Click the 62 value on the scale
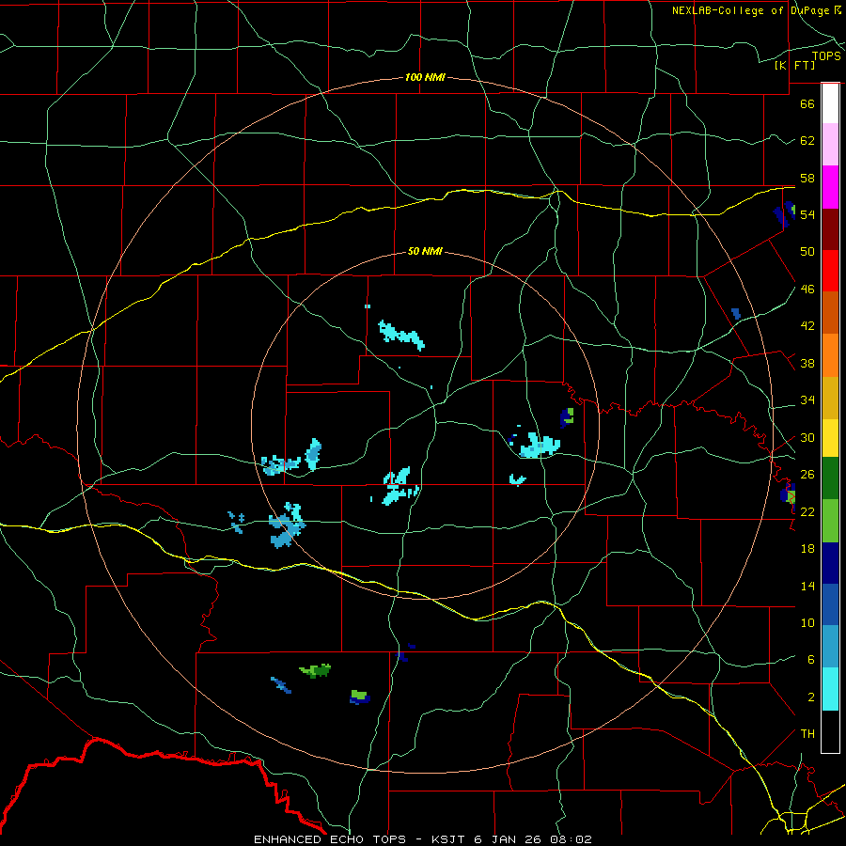This screenshot has height=846, width=846. [x=807, y=140]
